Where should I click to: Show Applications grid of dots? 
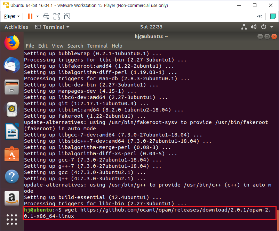point(12,220)
